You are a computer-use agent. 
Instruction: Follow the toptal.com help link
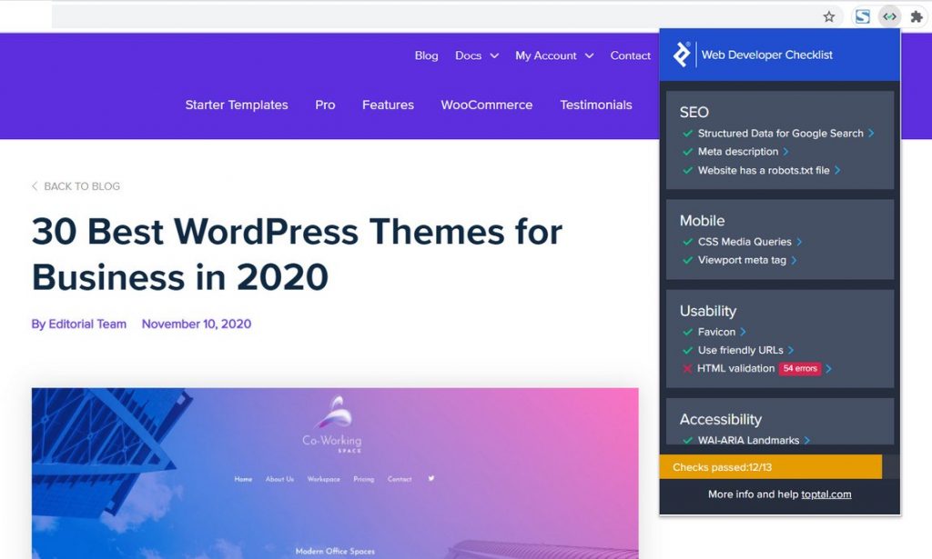click(826, 494)
